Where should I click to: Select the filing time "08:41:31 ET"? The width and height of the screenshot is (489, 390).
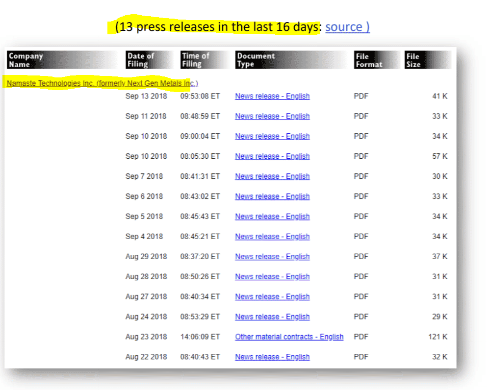click(200, 176)
